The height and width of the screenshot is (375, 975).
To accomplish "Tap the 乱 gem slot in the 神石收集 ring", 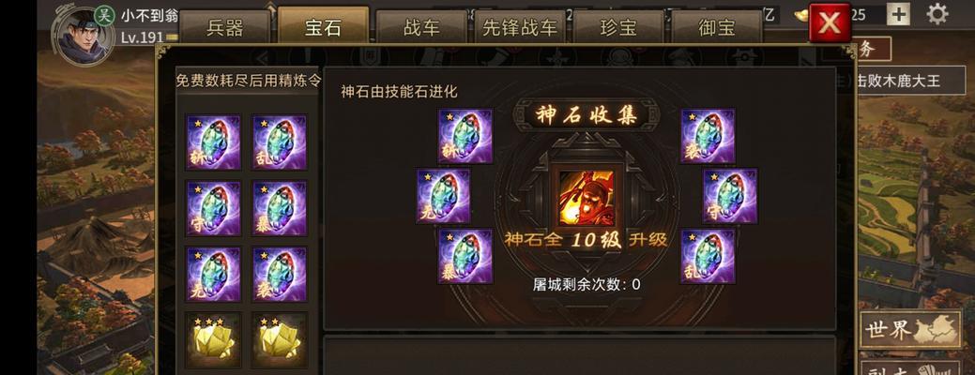I will point(708,257).
